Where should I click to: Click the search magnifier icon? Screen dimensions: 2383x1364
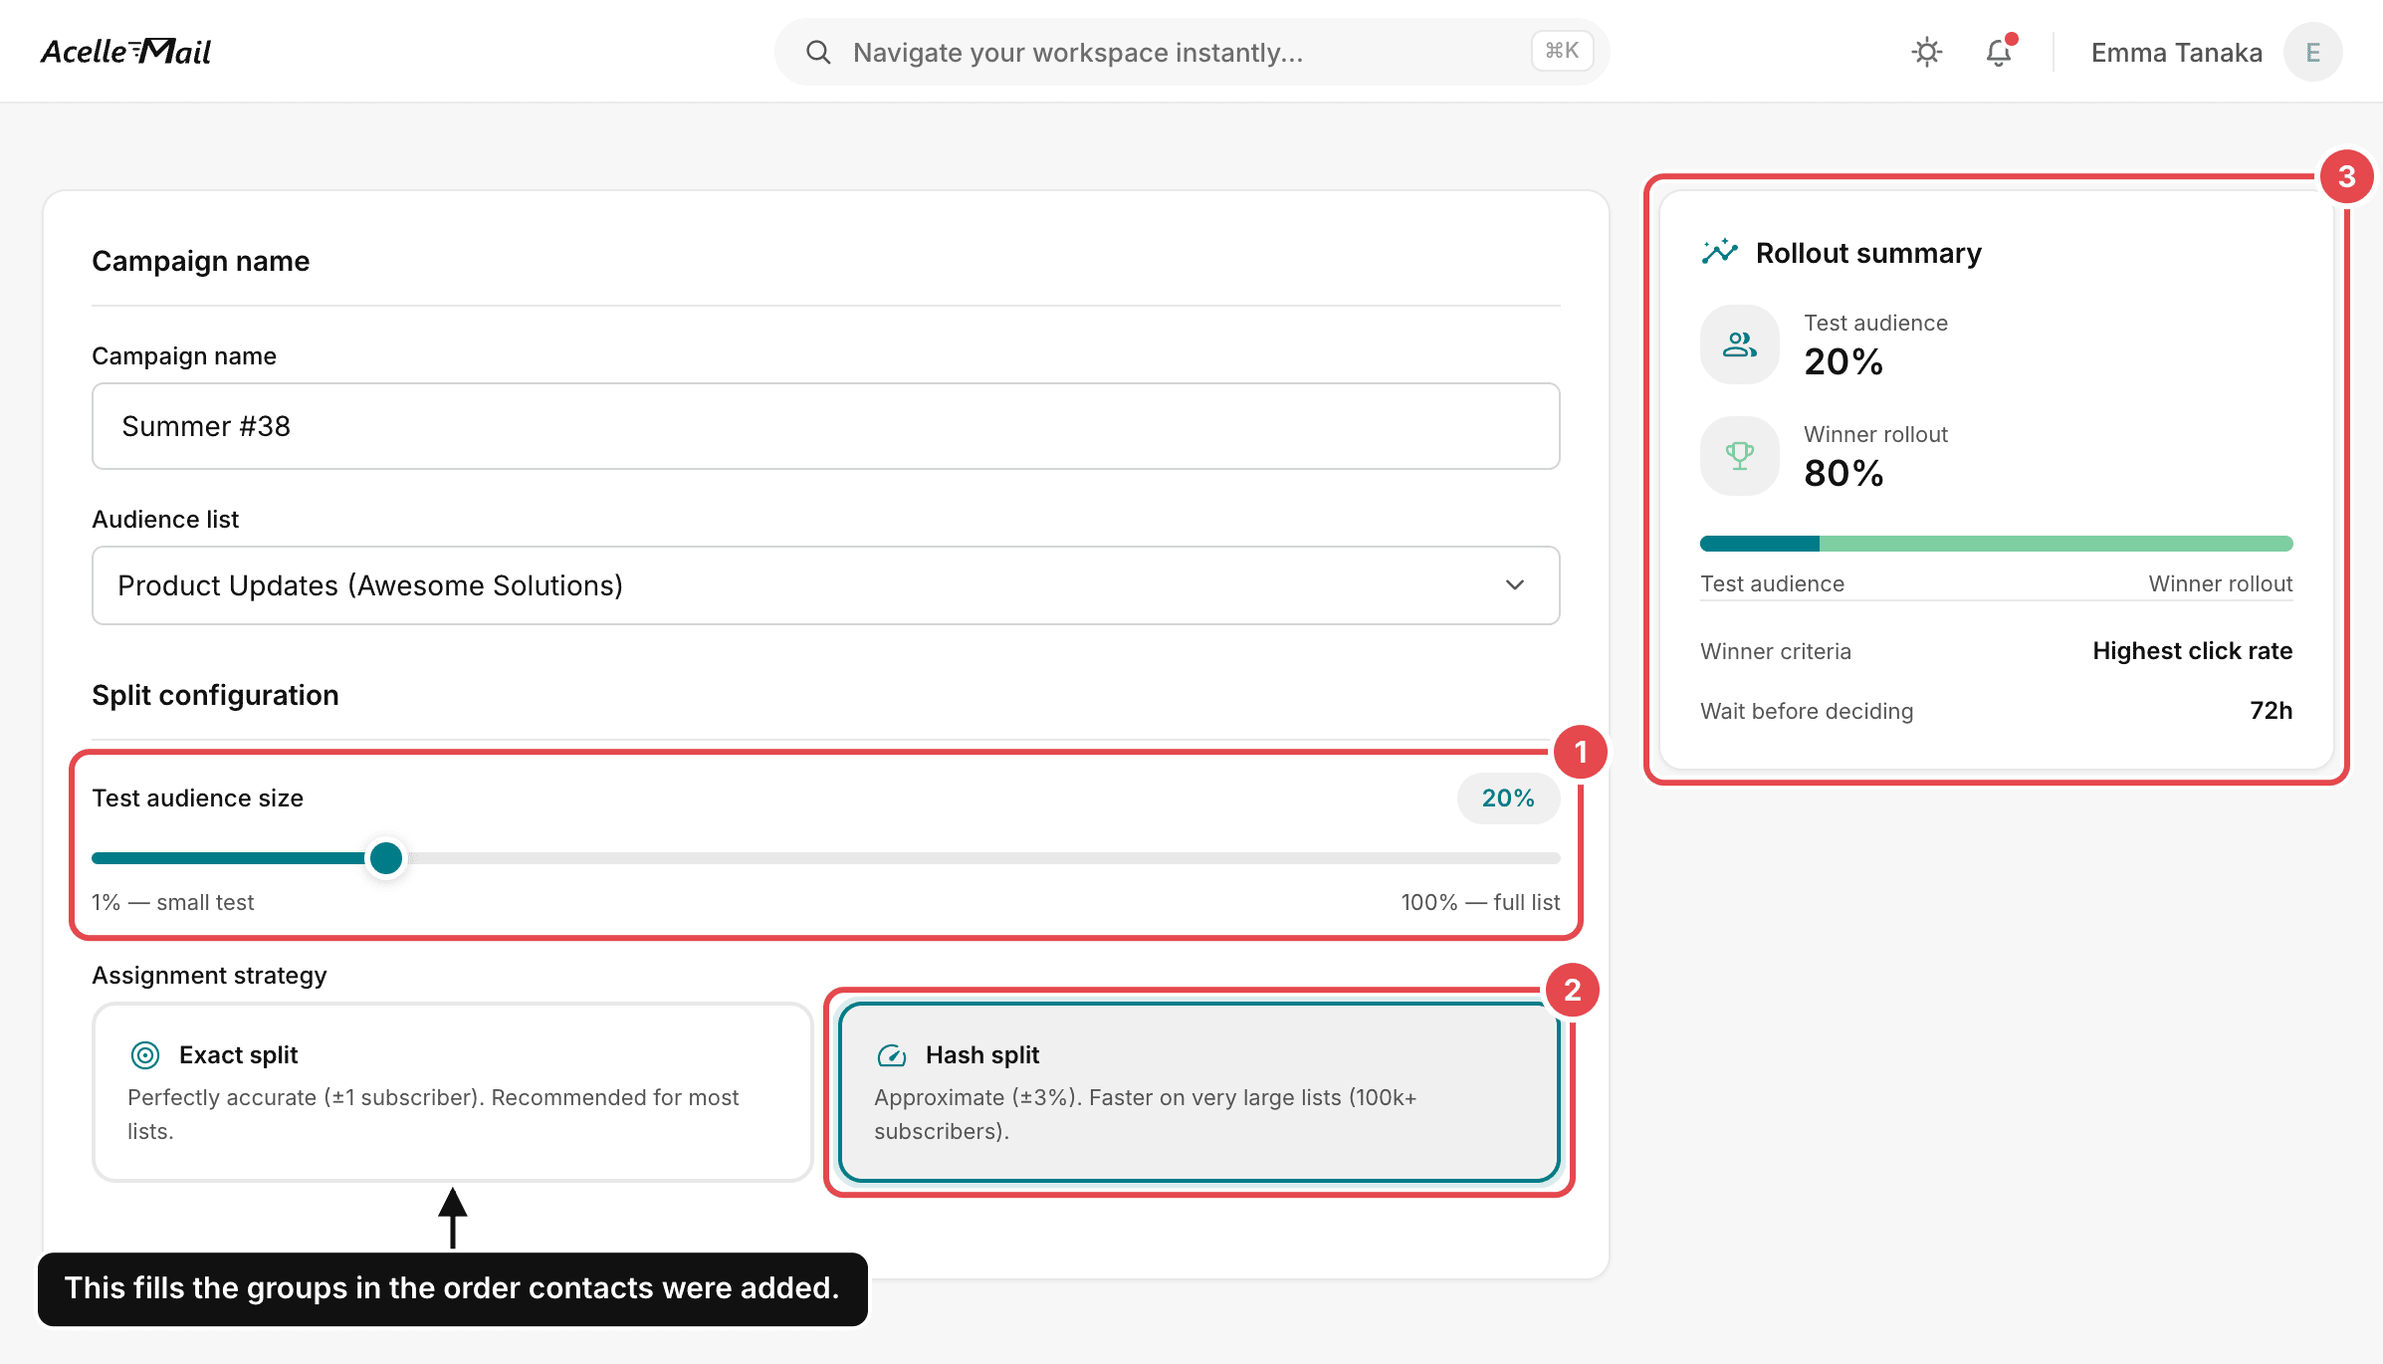818,52
